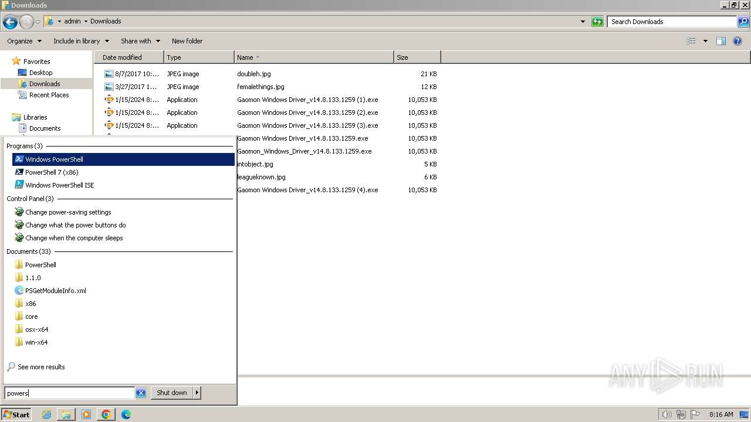
Task: Select Libraries in navigation pane
Action: pyautogui.click(x=35, y=117)
